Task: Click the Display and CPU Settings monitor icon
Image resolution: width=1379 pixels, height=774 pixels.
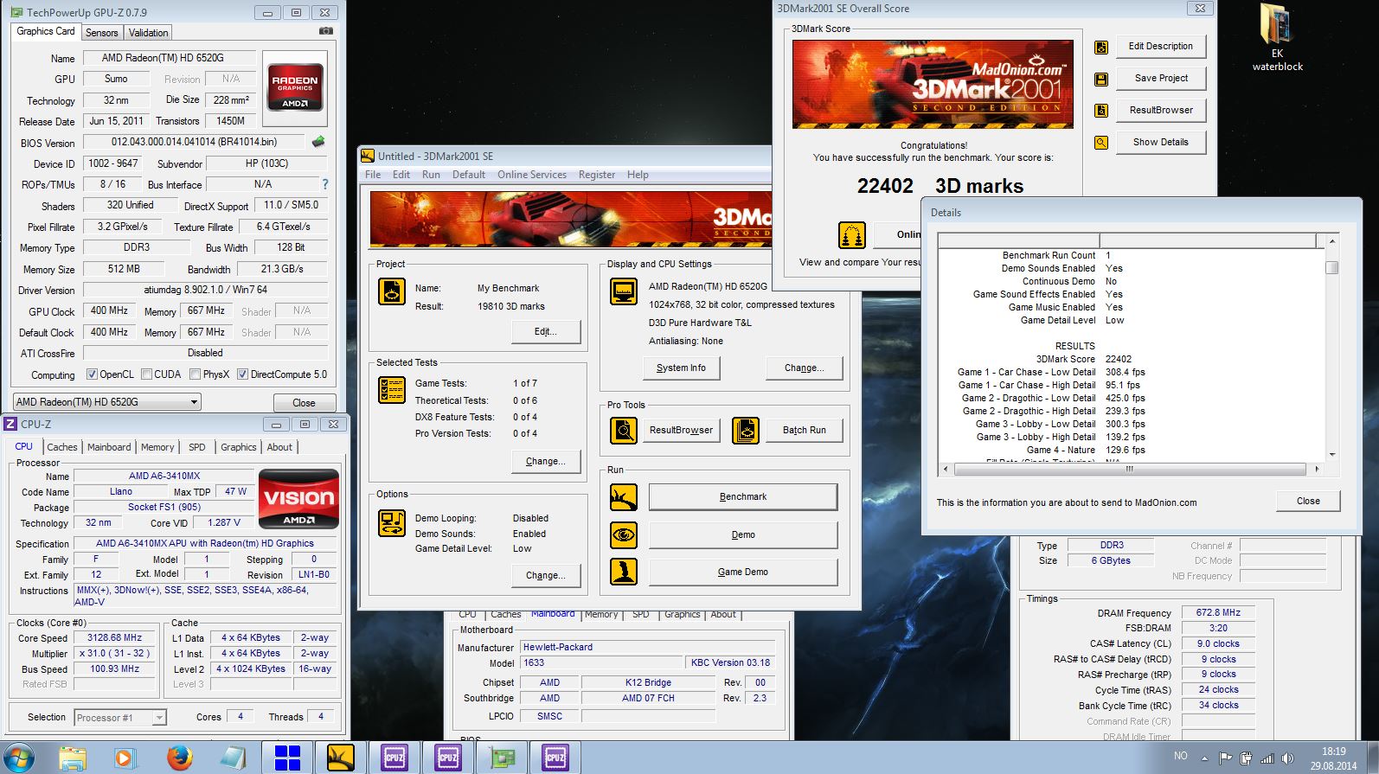Action: tap(623, 291)
